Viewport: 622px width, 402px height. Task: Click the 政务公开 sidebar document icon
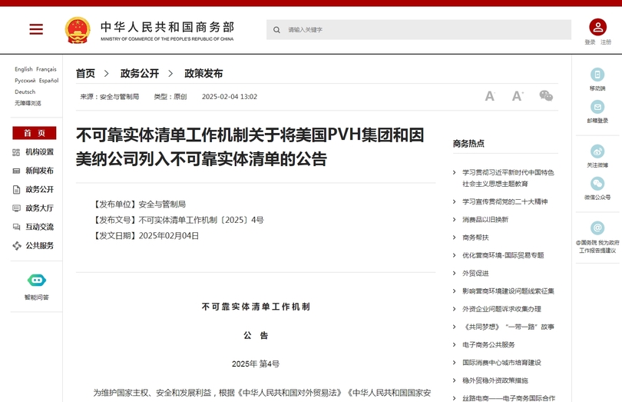click(x=16, y=190)
